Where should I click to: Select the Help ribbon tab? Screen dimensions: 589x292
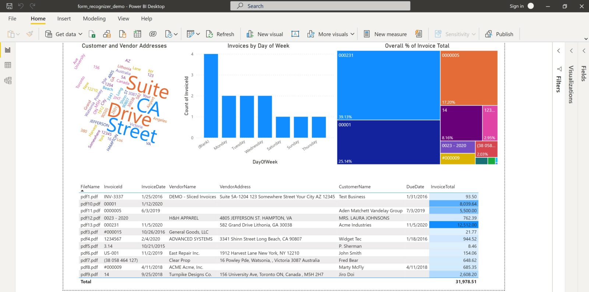pos(147,19)
